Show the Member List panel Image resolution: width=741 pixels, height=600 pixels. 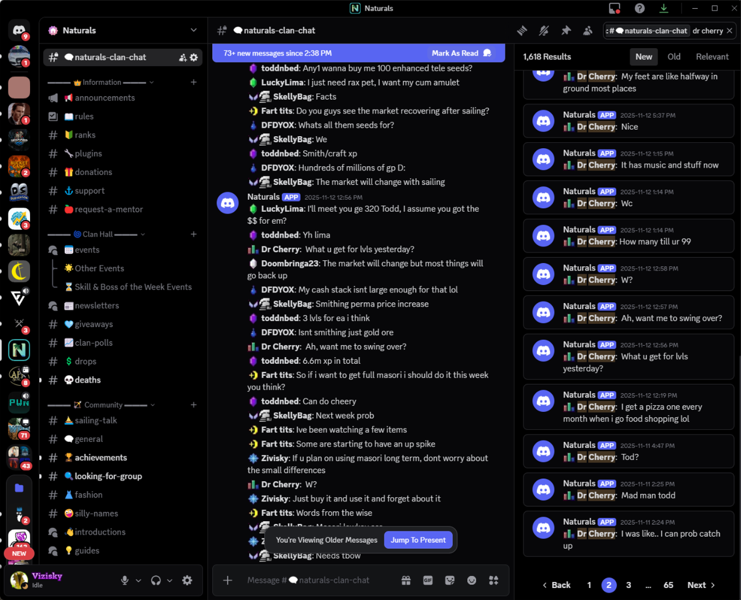point(588,31)
